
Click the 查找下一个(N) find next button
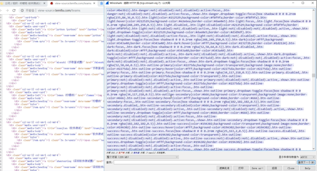pyautogui.click(x=306, y=162)
